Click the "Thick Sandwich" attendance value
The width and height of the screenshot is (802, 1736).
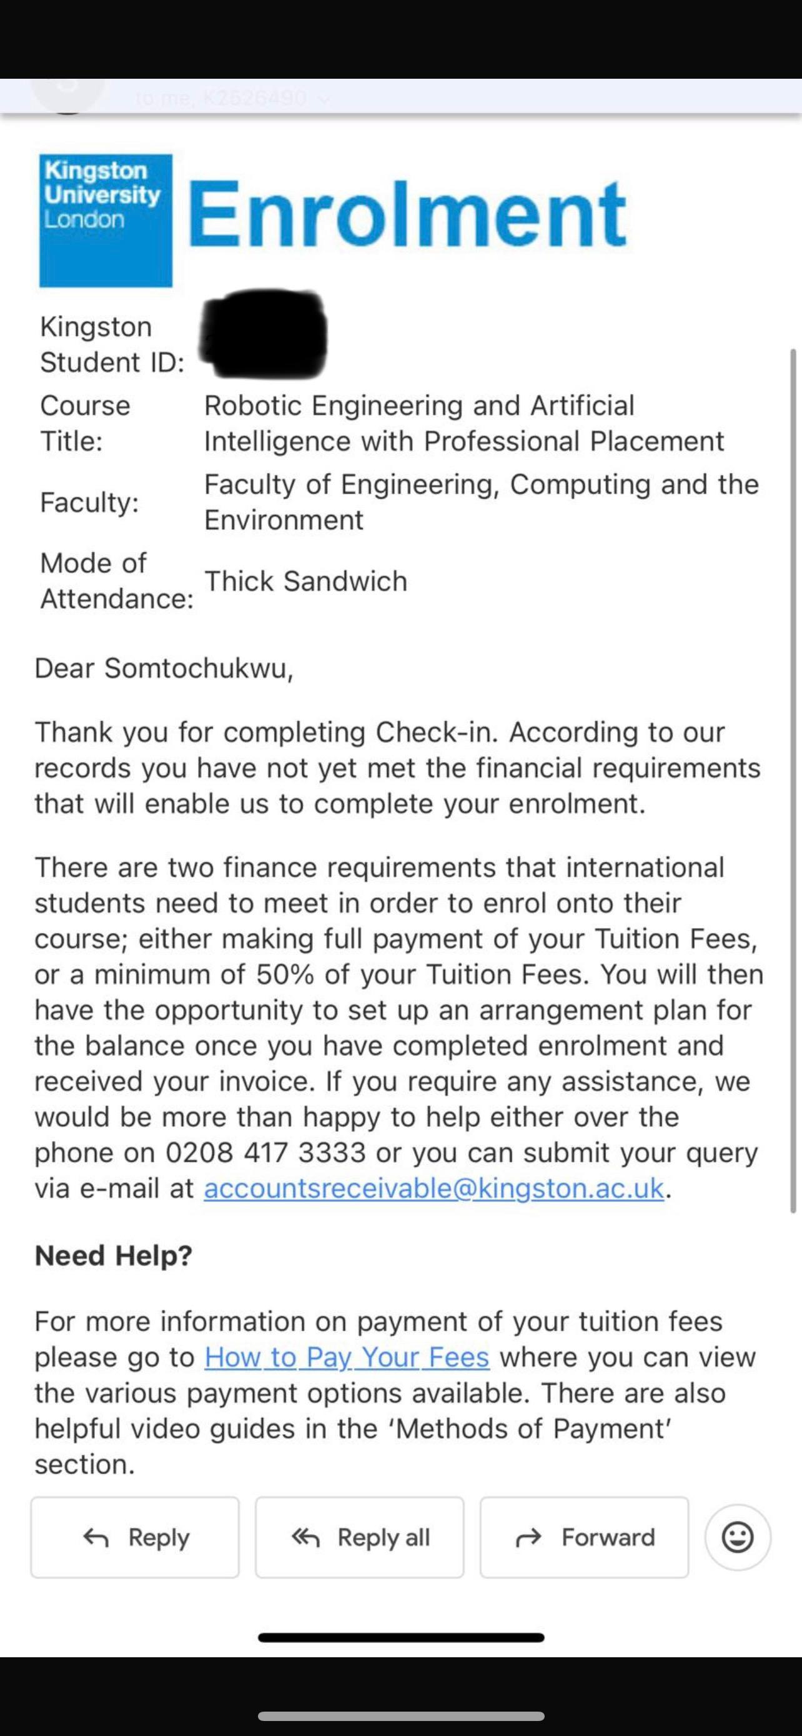pos(305,581)
